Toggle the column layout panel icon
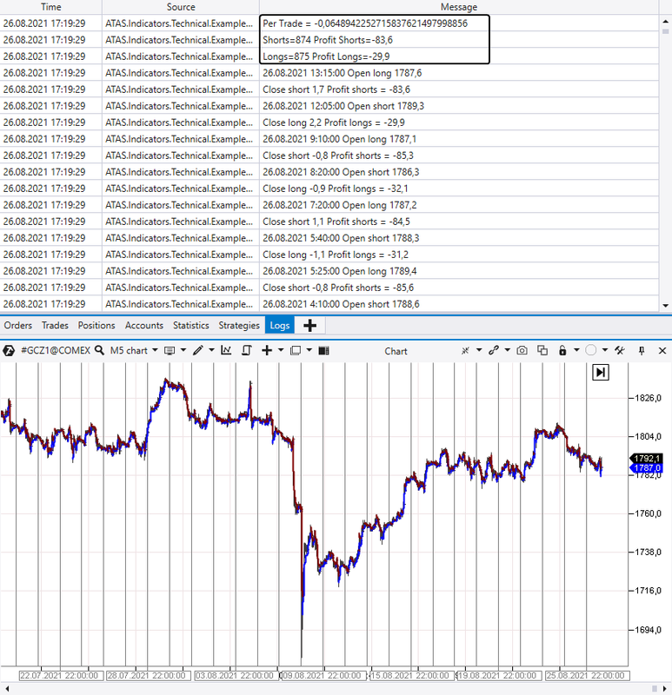The image size is (672, 695). pos(323,351)
